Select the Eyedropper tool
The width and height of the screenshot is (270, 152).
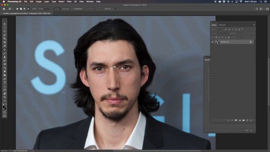(x=5, y=46)
